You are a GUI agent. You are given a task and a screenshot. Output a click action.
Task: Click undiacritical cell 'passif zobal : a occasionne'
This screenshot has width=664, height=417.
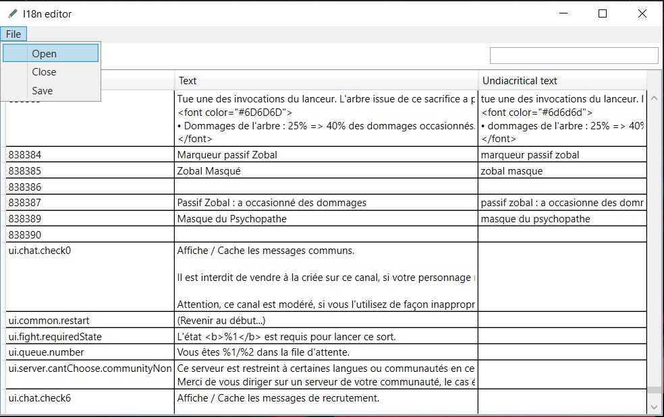[x=562, y=203]
